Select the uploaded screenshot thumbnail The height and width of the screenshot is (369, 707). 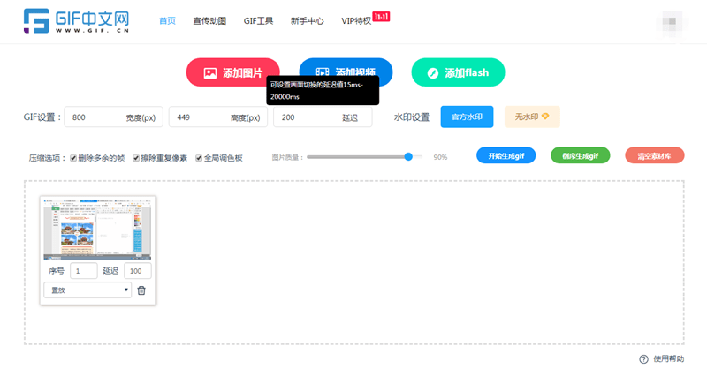97,229
